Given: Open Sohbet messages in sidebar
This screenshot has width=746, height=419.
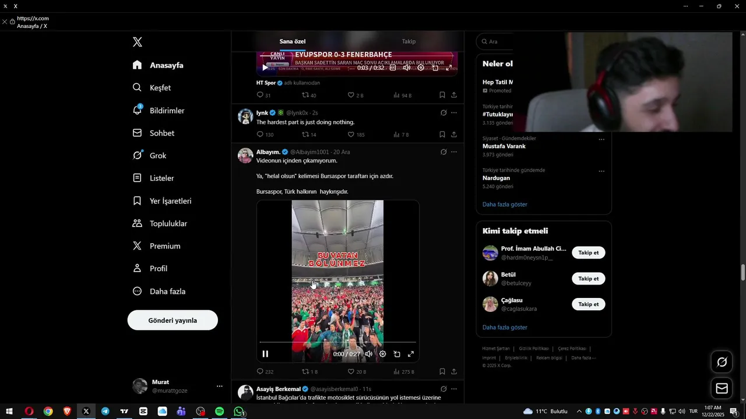Looking at the screenshot, I should tap(154, 133).
